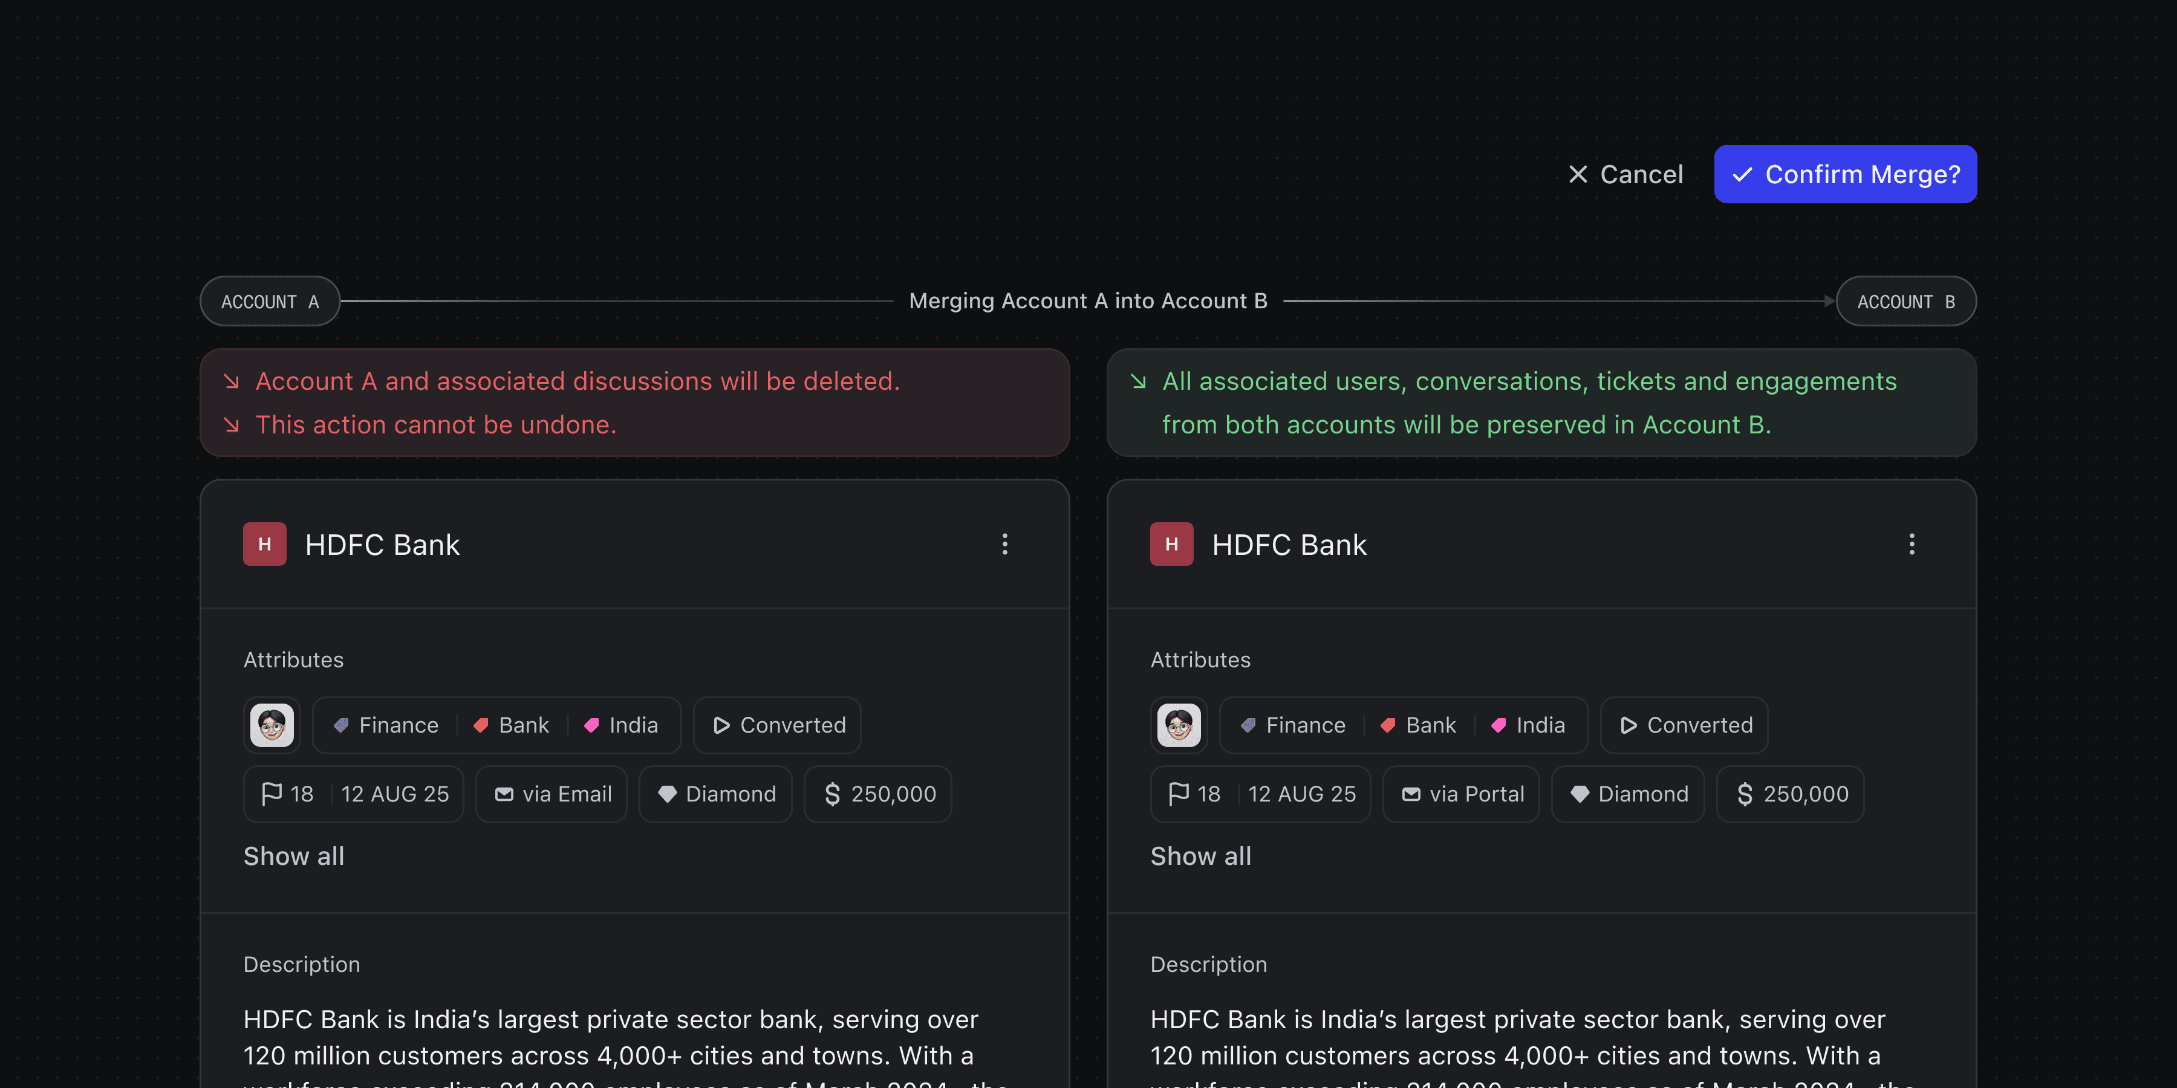Open Account A's three-dot options menu
The image size is (2177, 1088).
point(1005,544)
